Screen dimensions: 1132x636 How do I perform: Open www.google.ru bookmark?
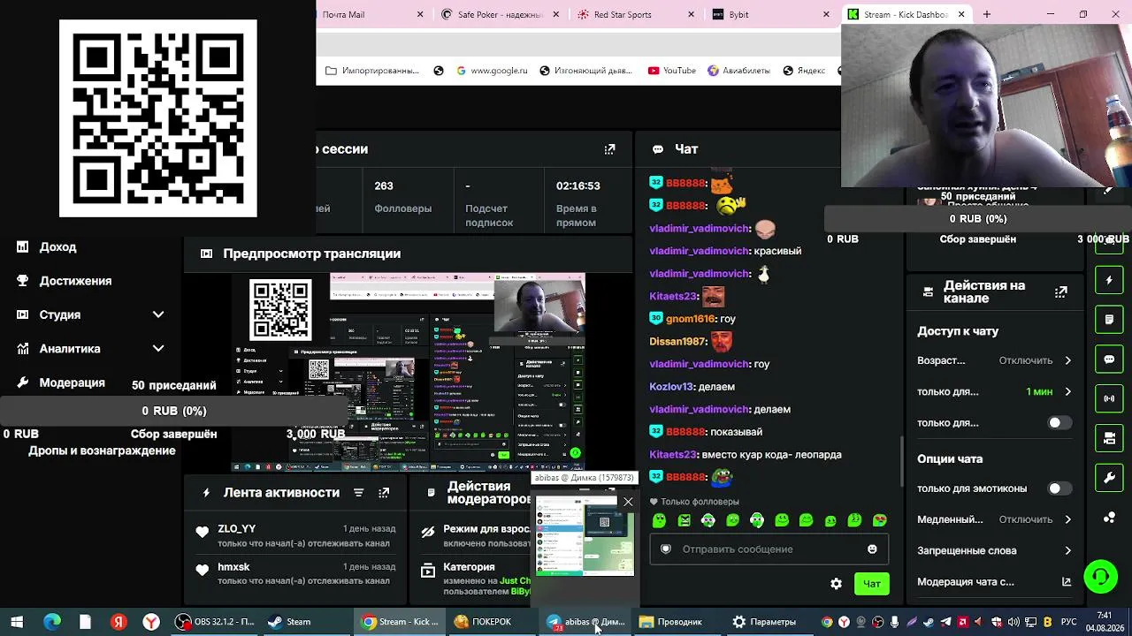[492, 71]
